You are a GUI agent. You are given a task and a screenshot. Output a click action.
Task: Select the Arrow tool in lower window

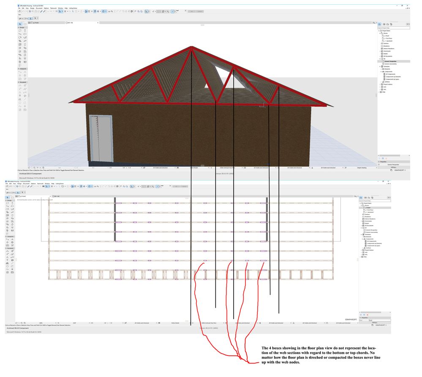tap(8, 198)
